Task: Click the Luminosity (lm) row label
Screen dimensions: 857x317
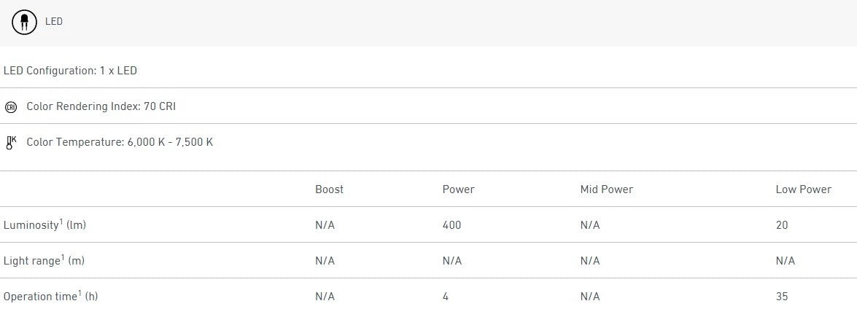Action: point(44,225)
